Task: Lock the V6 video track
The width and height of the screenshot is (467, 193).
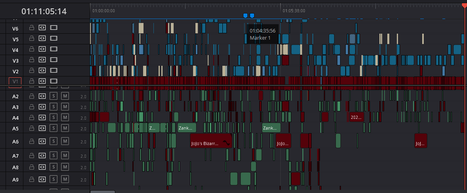Action: 31,28
